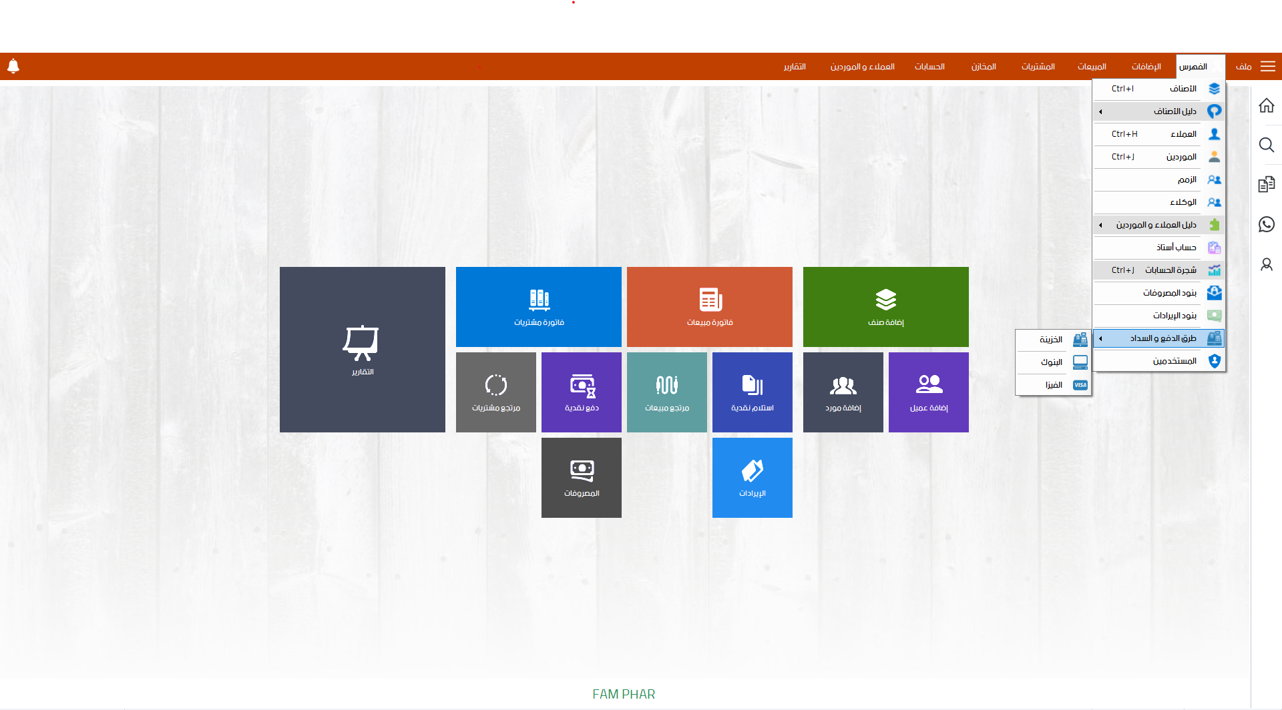Click the user profile sidebar icon
Screen dimensions: 1282x710
[1266, 265]
